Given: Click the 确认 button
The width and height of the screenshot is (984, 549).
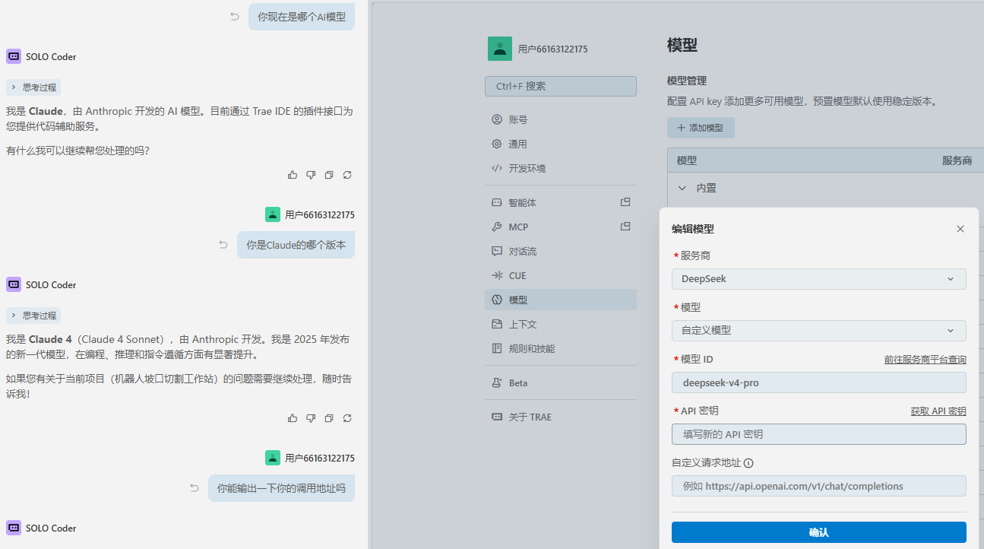Looking at the screenshot, I should [818, 532].
